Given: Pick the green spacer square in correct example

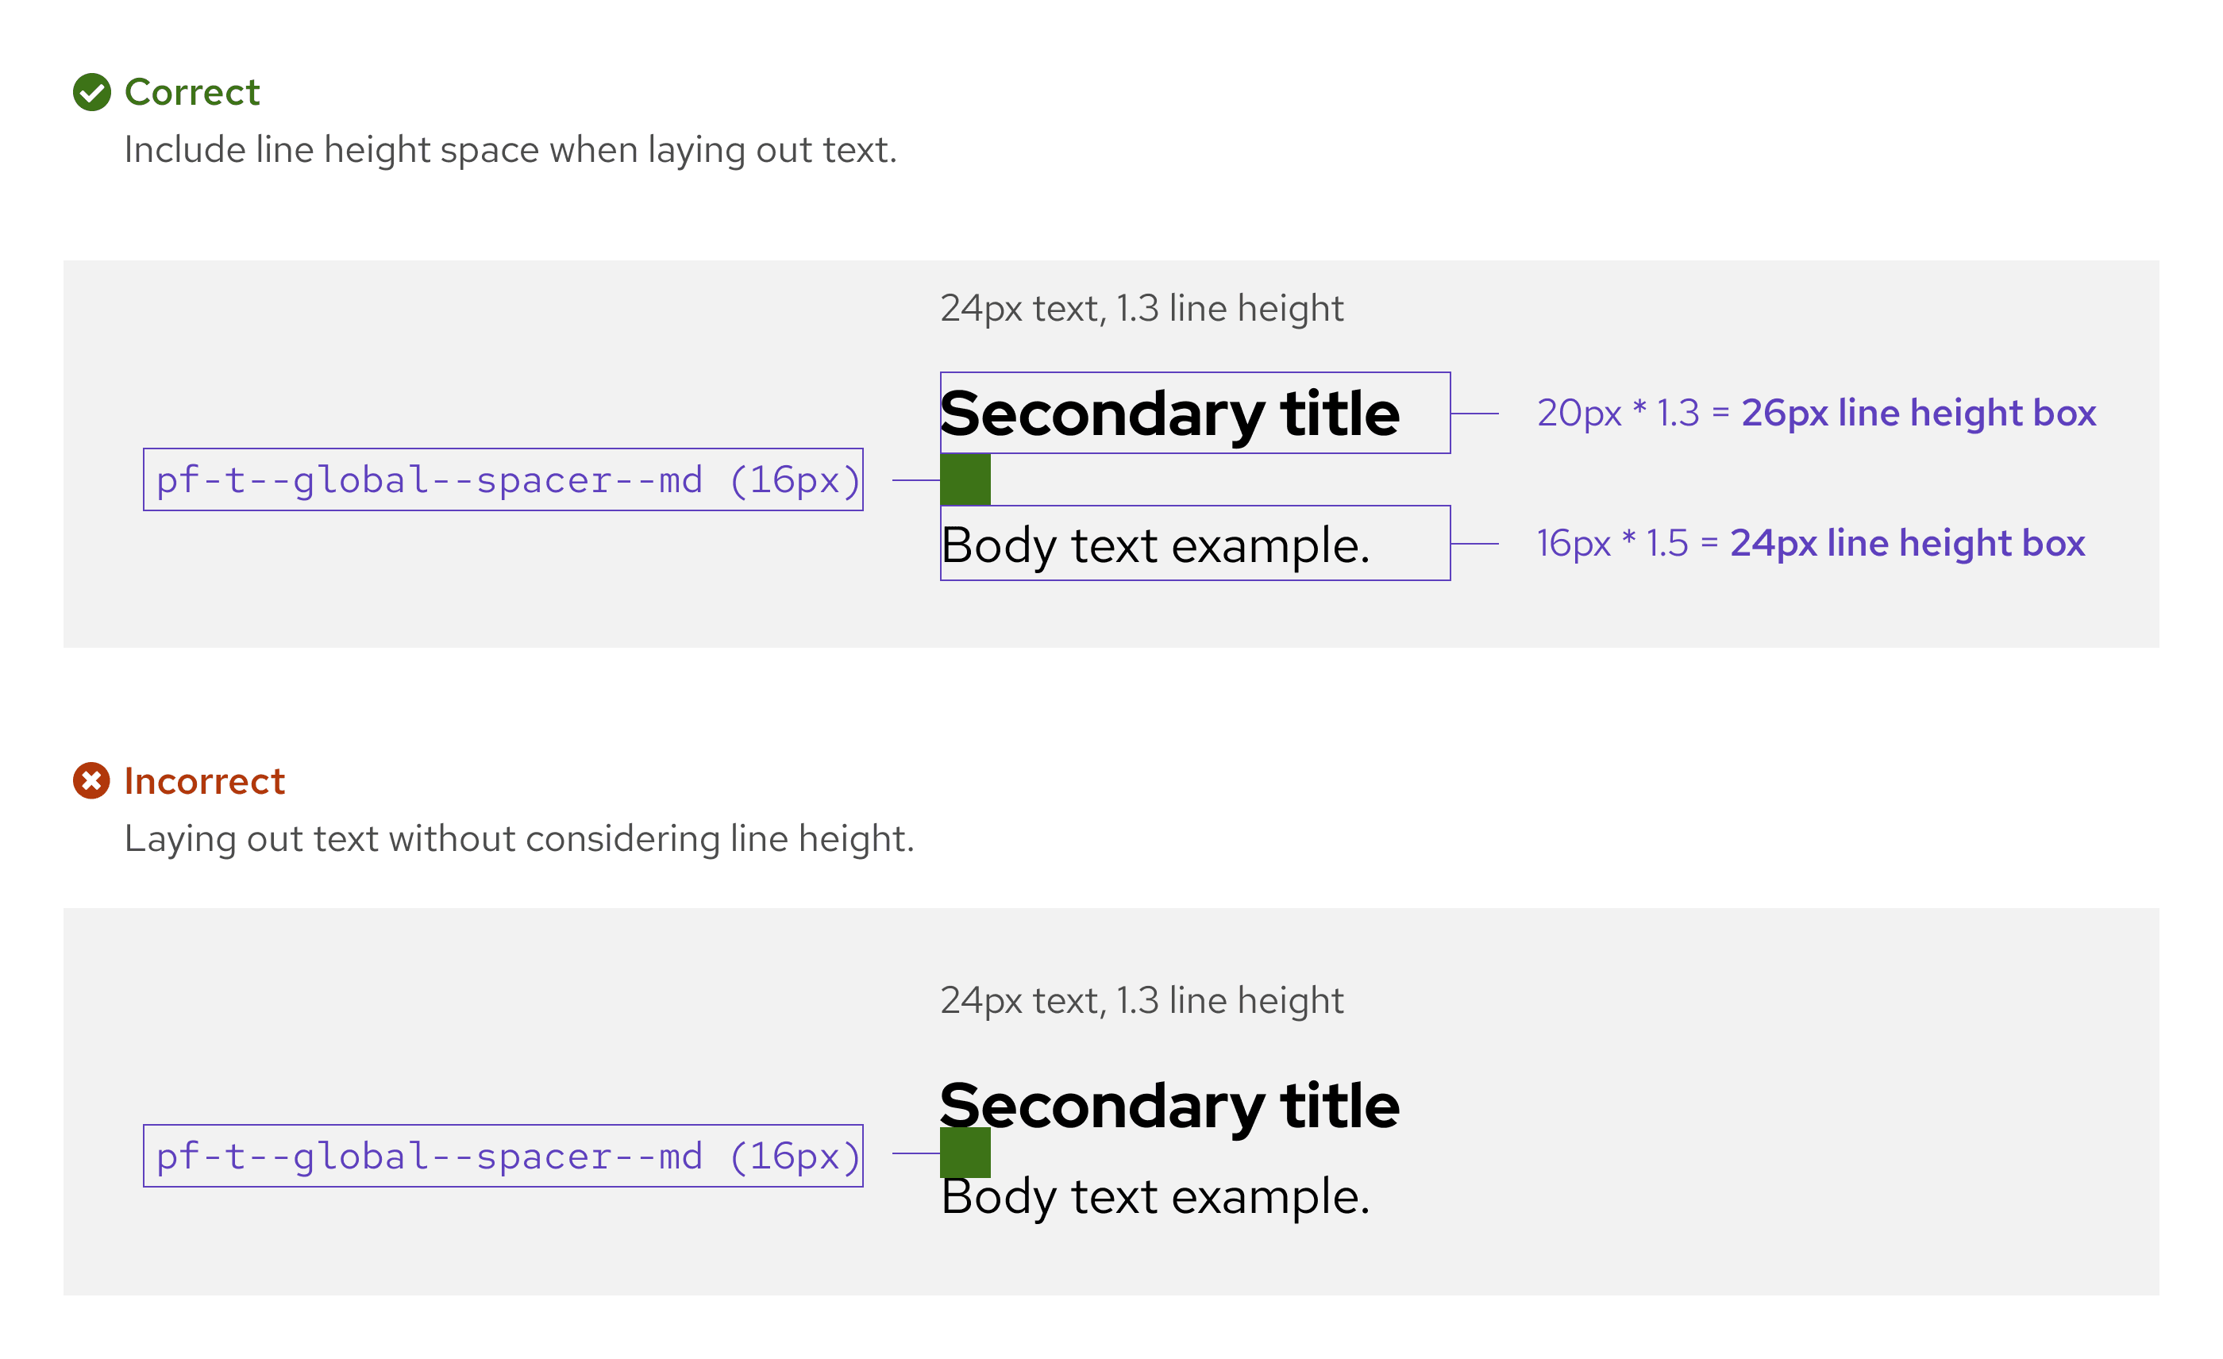Looking at the screenshot, I should [x=965, y=479].
